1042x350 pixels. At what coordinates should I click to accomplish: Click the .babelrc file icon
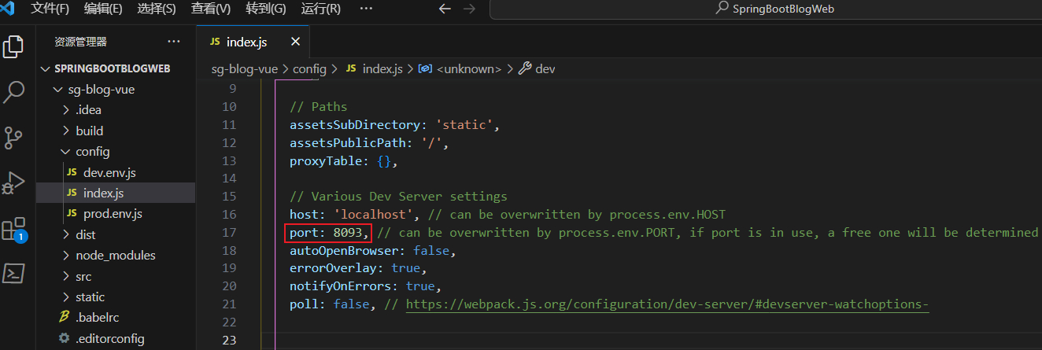click(x=65, y=318)
